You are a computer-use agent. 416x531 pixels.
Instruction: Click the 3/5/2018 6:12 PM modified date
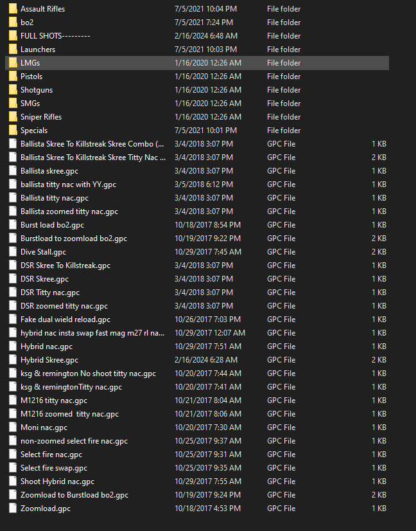204,184
